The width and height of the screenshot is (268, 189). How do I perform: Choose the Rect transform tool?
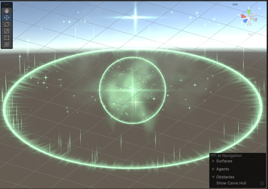7,37
